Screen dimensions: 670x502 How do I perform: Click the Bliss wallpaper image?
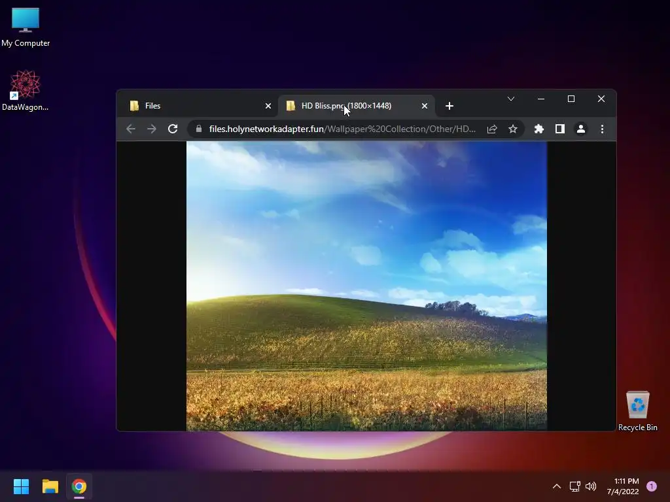366,286
